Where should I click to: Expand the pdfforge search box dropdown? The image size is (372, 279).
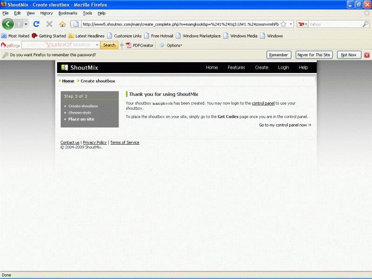(x=97, y=45)
